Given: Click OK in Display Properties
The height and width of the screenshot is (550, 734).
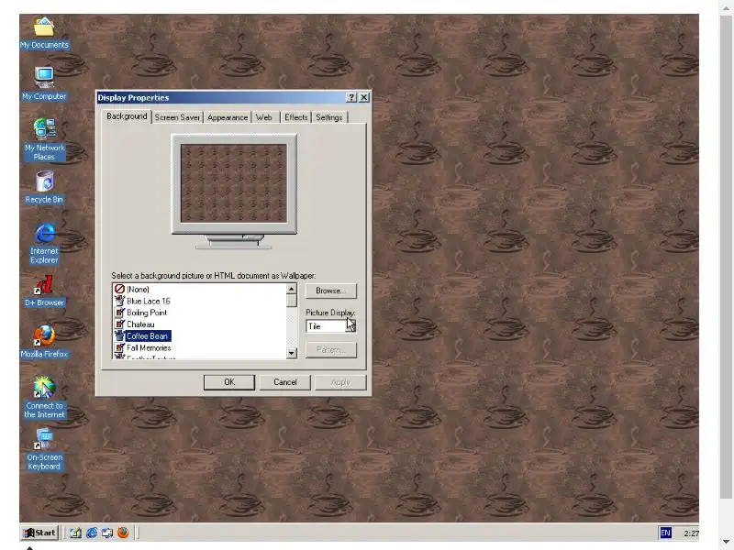Looking at the screenshot, I should point(228,382).
